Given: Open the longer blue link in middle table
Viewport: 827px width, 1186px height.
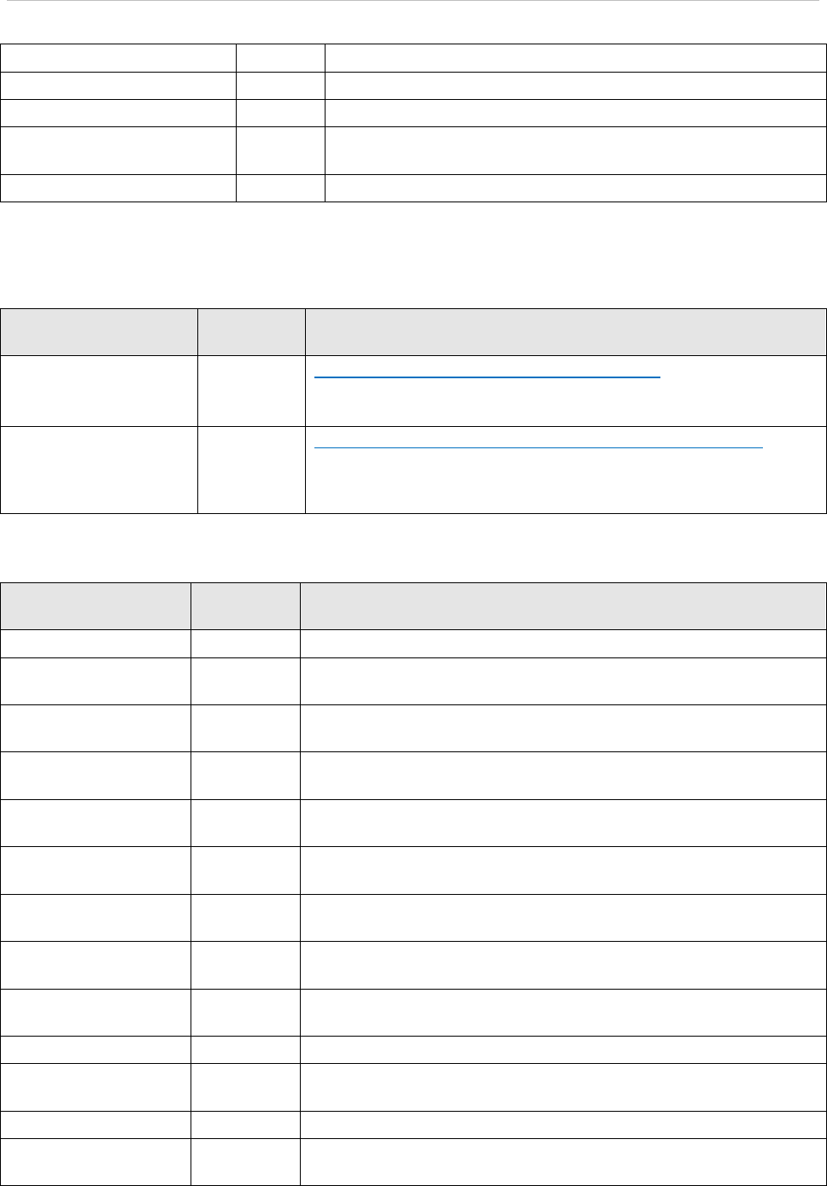Looking at the screenshot, I should coord(540,447).
